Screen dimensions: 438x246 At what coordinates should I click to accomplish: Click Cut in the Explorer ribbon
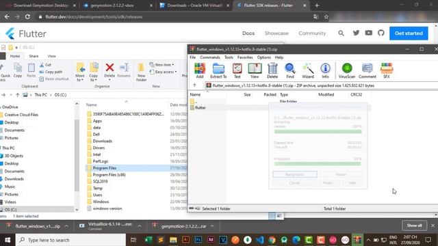45,65
